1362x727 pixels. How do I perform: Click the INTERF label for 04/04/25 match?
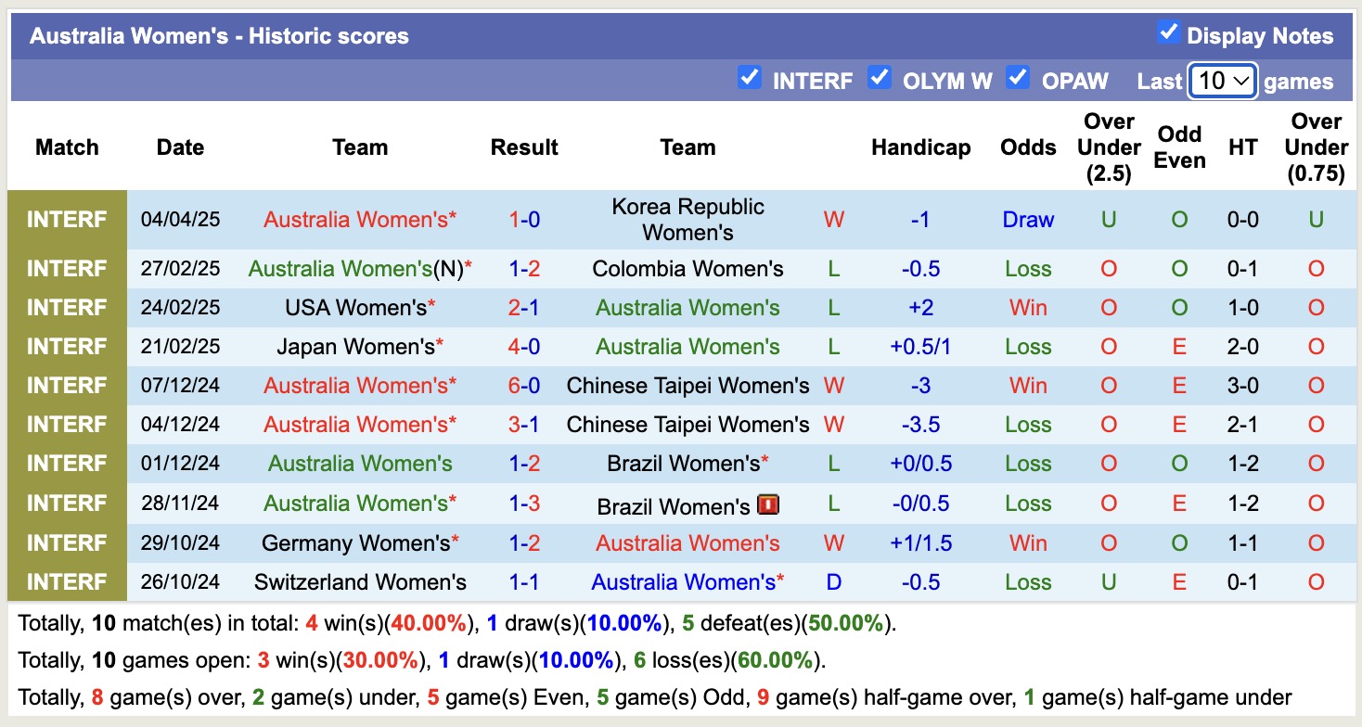click(x=67, y=220)
